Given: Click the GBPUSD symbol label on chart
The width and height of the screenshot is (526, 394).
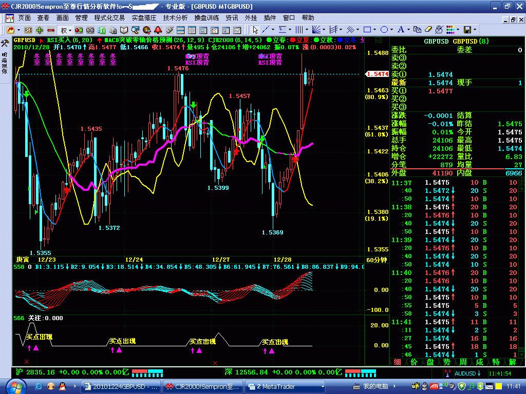Looking at the screenshot, I should pyautogui.click(x=25, y=40).
